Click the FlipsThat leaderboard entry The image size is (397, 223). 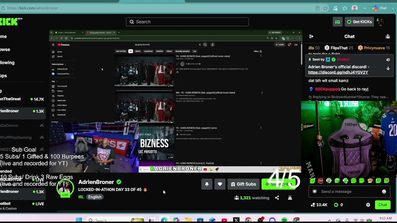(x=339, y=48)
